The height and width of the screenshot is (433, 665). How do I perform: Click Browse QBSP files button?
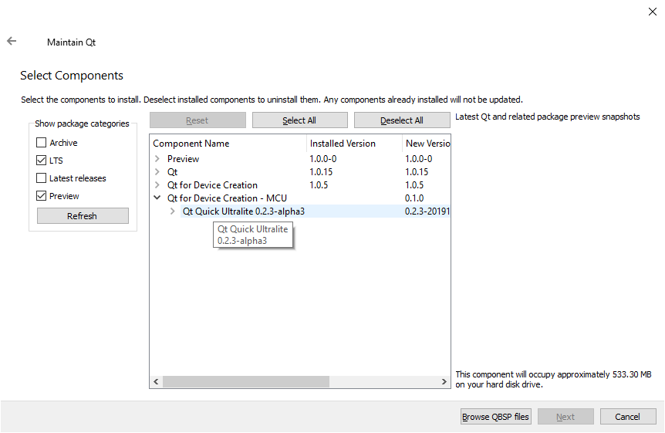(x=496, y=417)
